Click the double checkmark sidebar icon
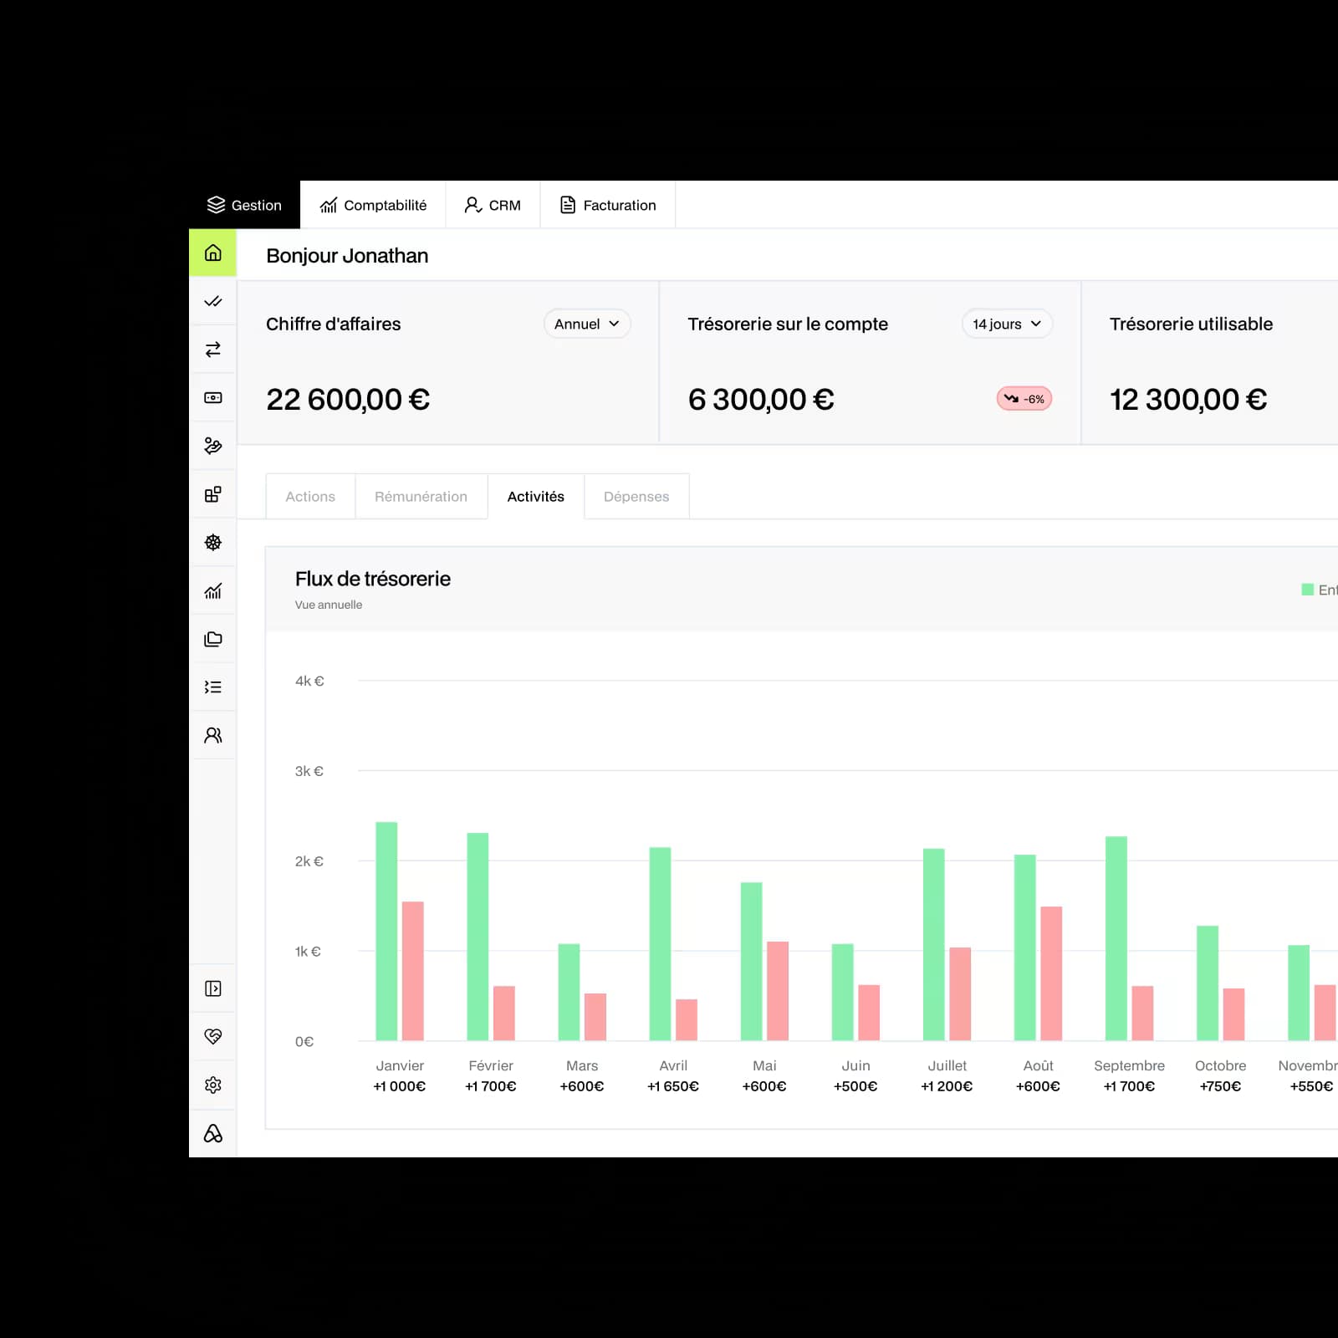This screenshot has height=1338, width=1338. click(213, 301)
